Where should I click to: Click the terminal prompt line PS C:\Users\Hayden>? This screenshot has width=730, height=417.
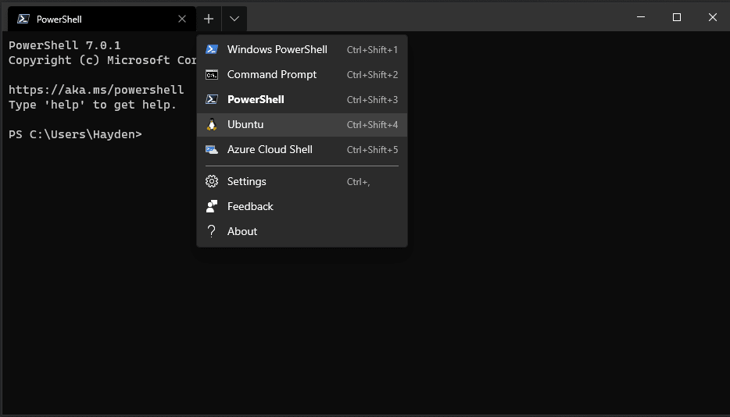click(75, 134)
